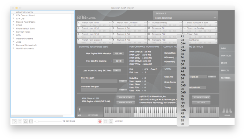Select slot 1 French Horn 1 Plr1
Viewport: 245px width, 140px height.
pyautogui.click(x=95, y=24)
